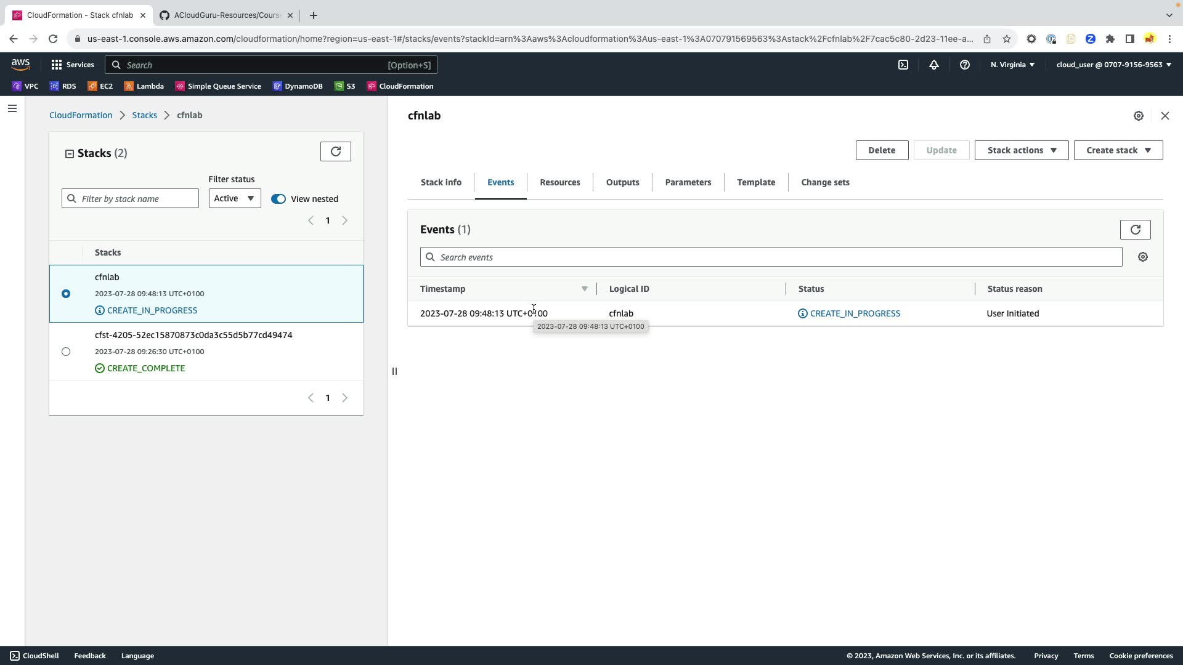Select the cfnlab stack radio button
The width and height of the screenshot is (1183, 665).
point(66,294)
